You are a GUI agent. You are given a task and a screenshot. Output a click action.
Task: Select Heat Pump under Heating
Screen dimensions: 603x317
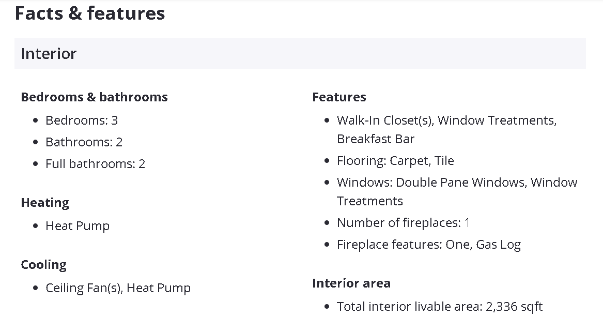(78, 226)
